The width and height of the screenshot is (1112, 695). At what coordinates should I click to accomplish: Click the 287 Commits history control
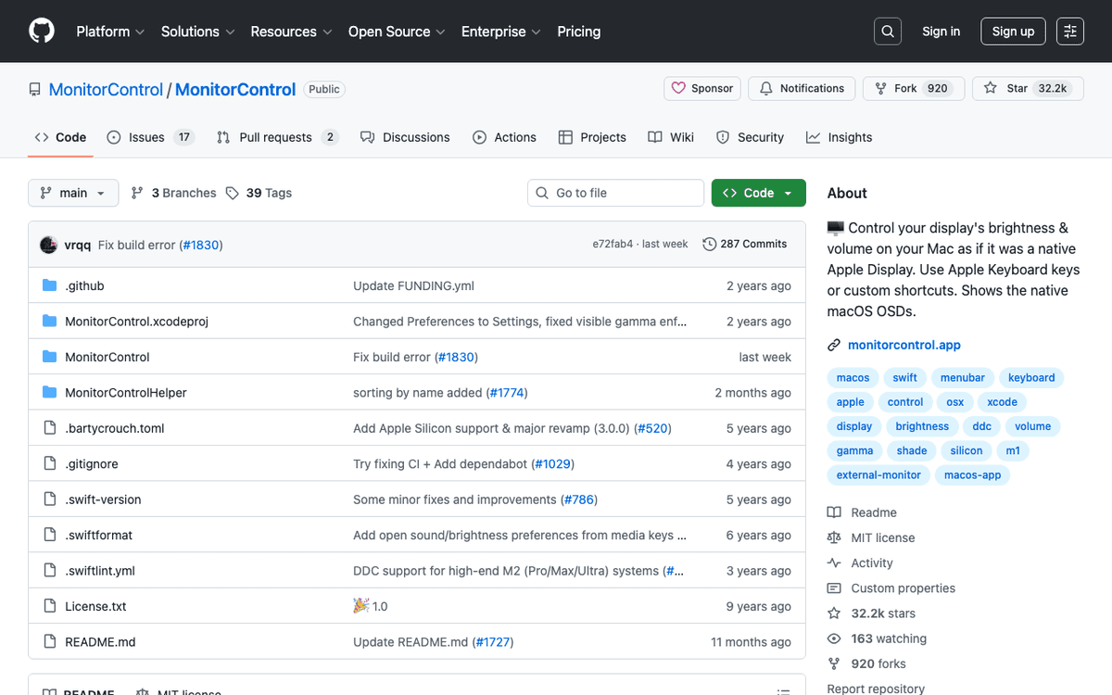pos(745,244)
